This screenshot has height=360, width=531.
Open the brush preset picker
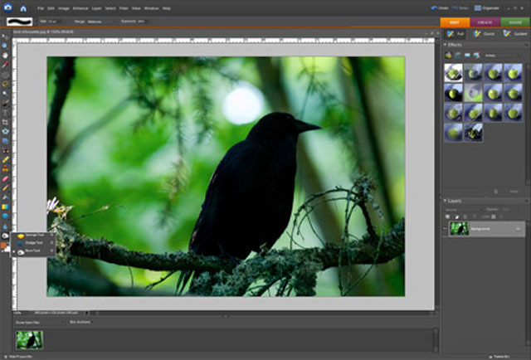19,20
